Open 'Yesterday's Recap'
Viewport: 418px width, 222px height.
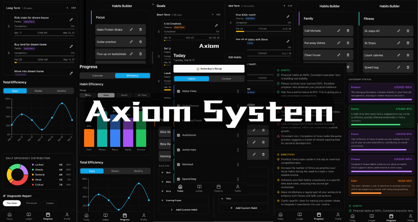[x=209, y=69]
